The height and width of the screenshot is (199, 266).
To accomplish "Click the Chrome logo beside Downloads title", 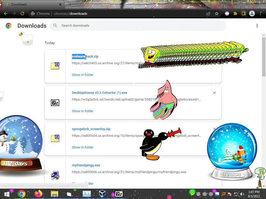I will pyautogui.click(x=9, y=26).
